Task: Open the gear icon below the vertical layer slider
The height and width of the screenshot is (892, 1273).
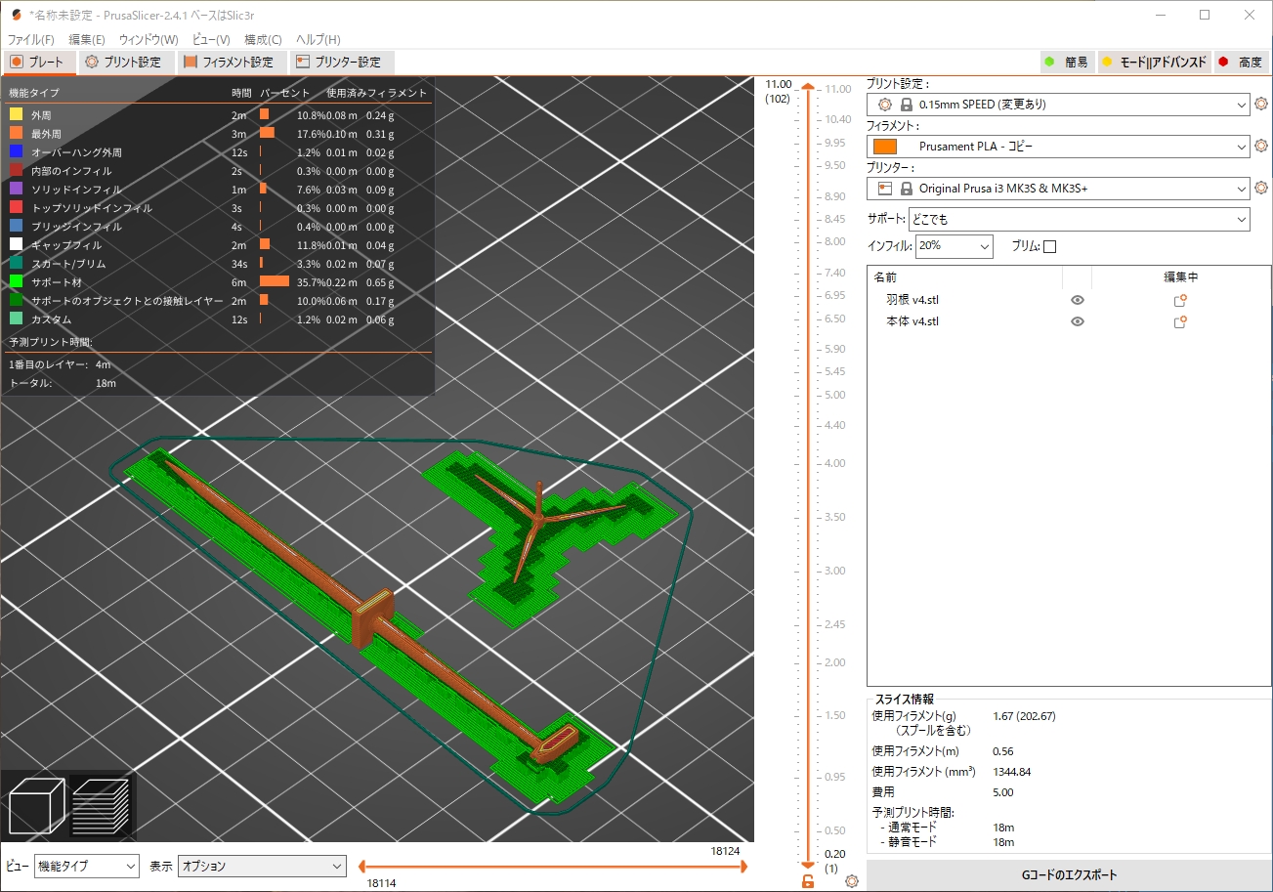Action: tap(852, 881)
